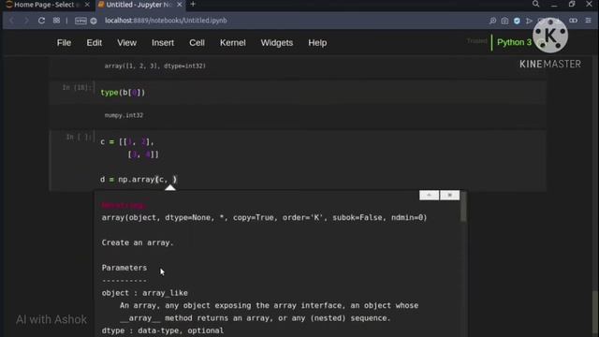Click the In [18]: prompt label

click(77, 87)
